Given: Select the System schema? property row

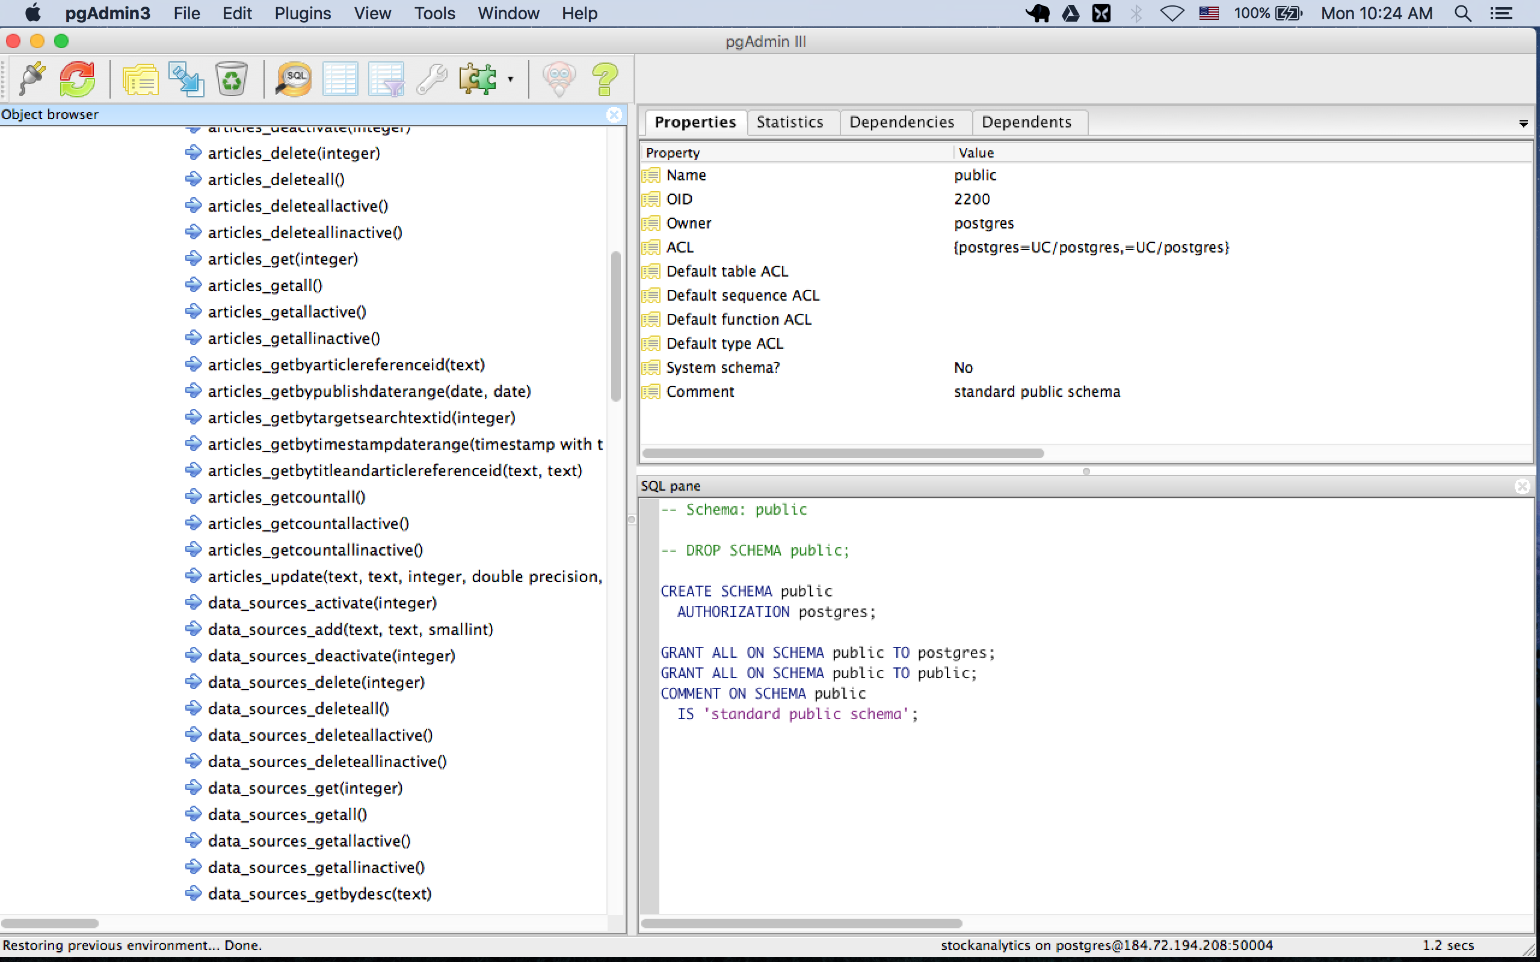Looking at the screenshot, I should (x=1086, y=368).
